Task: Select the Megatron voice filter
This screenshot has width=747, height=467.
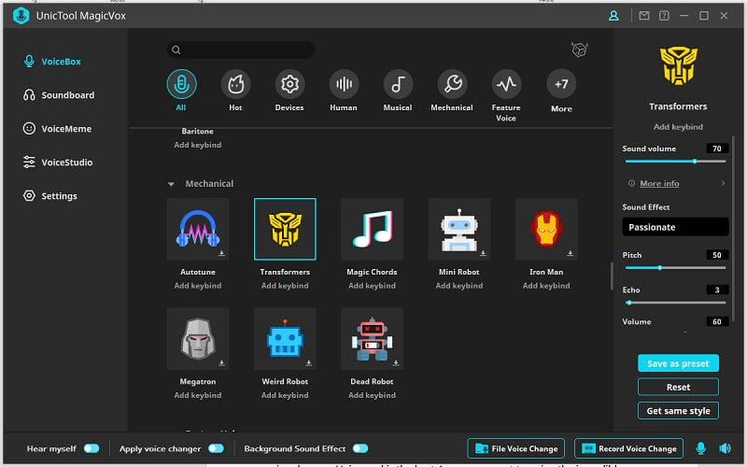Action: [198, 339]
